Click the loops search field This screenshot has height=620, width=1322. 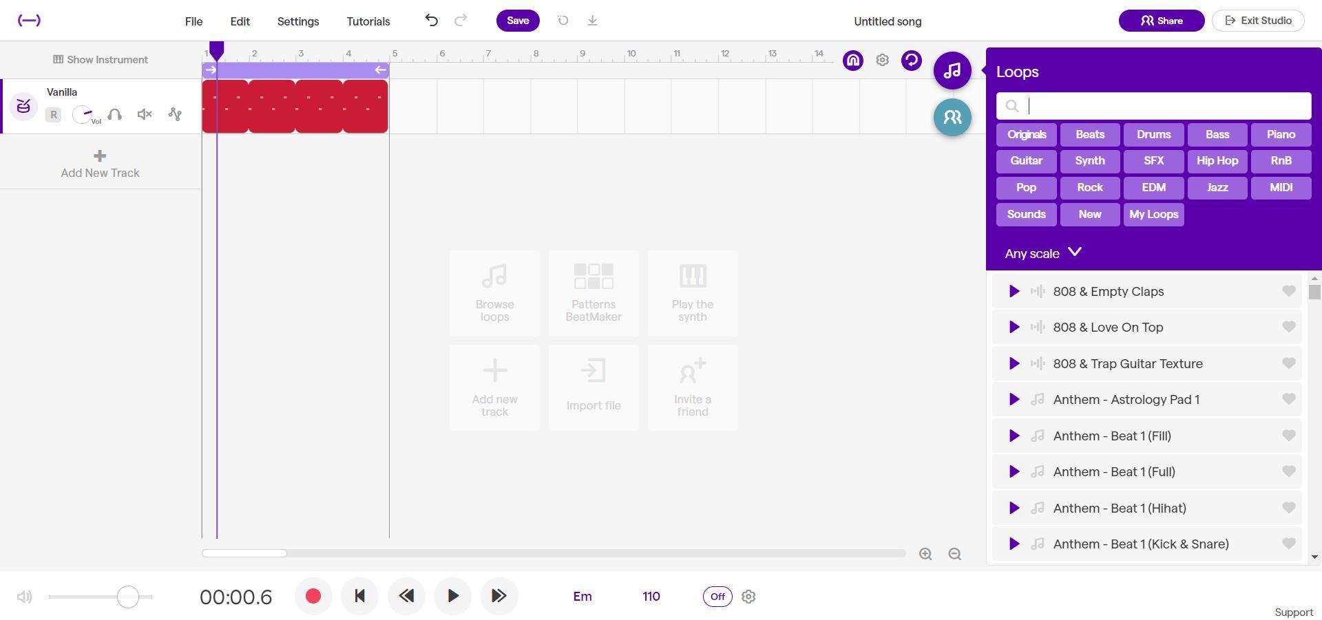point(1153,106)
